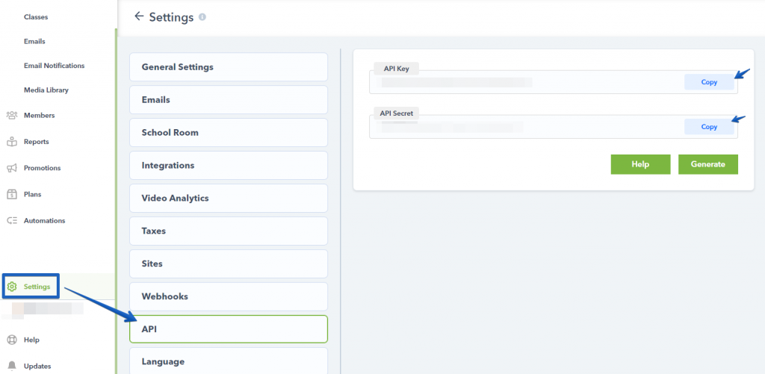Click the Settings gear icon in sidebar
Viewport: 765px width, 374px height.
tap(12, 287)
